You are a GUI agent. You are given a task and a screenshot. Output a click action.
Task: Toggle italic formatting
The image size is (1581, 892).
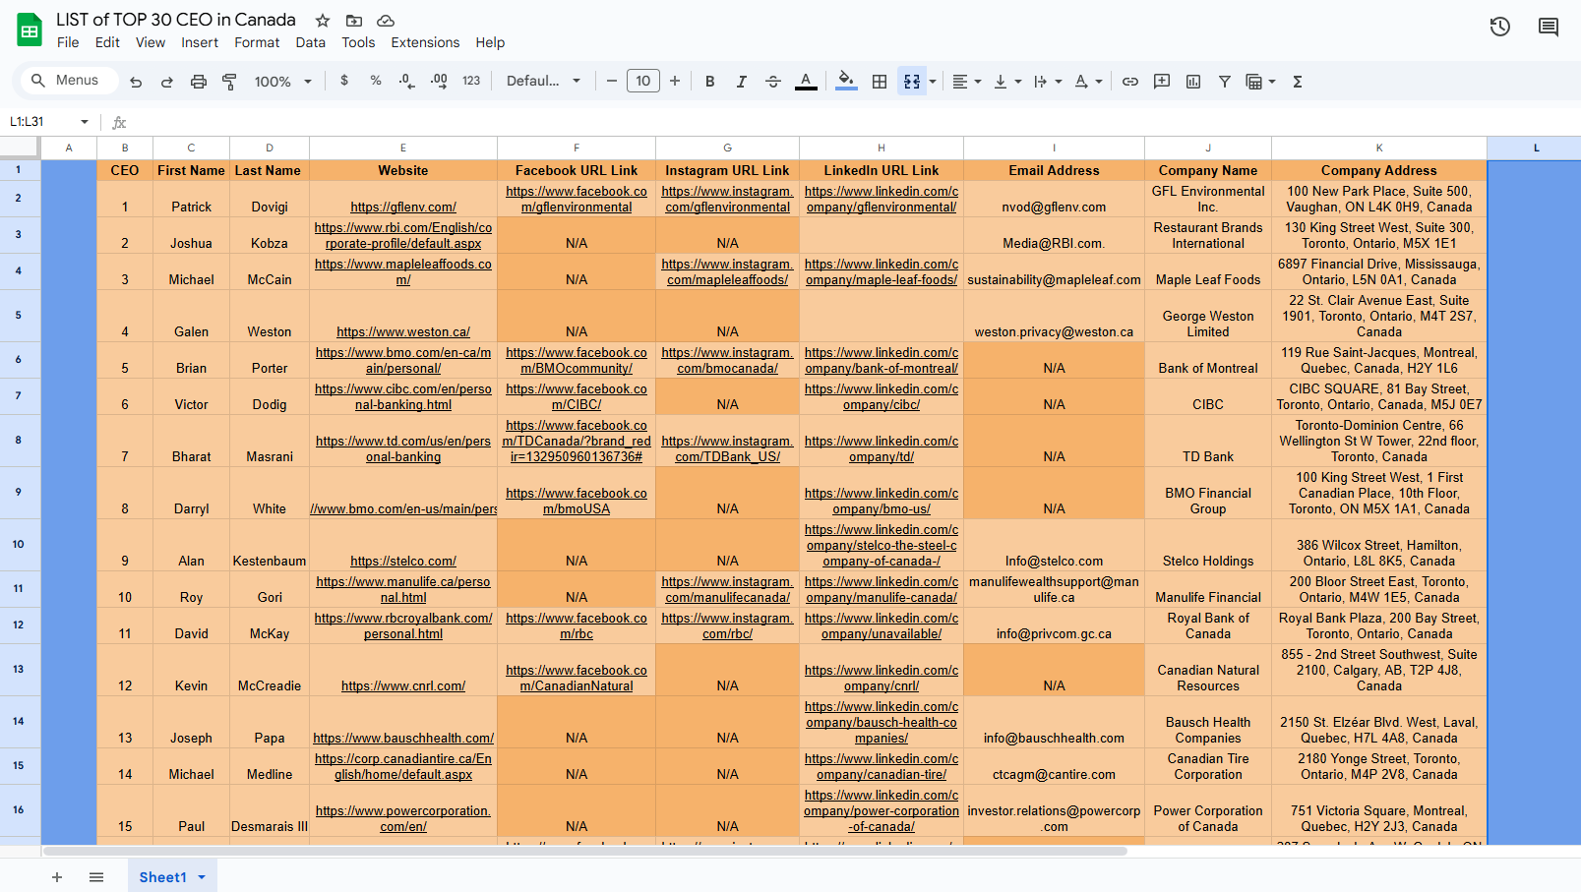[x=742, y=82]
